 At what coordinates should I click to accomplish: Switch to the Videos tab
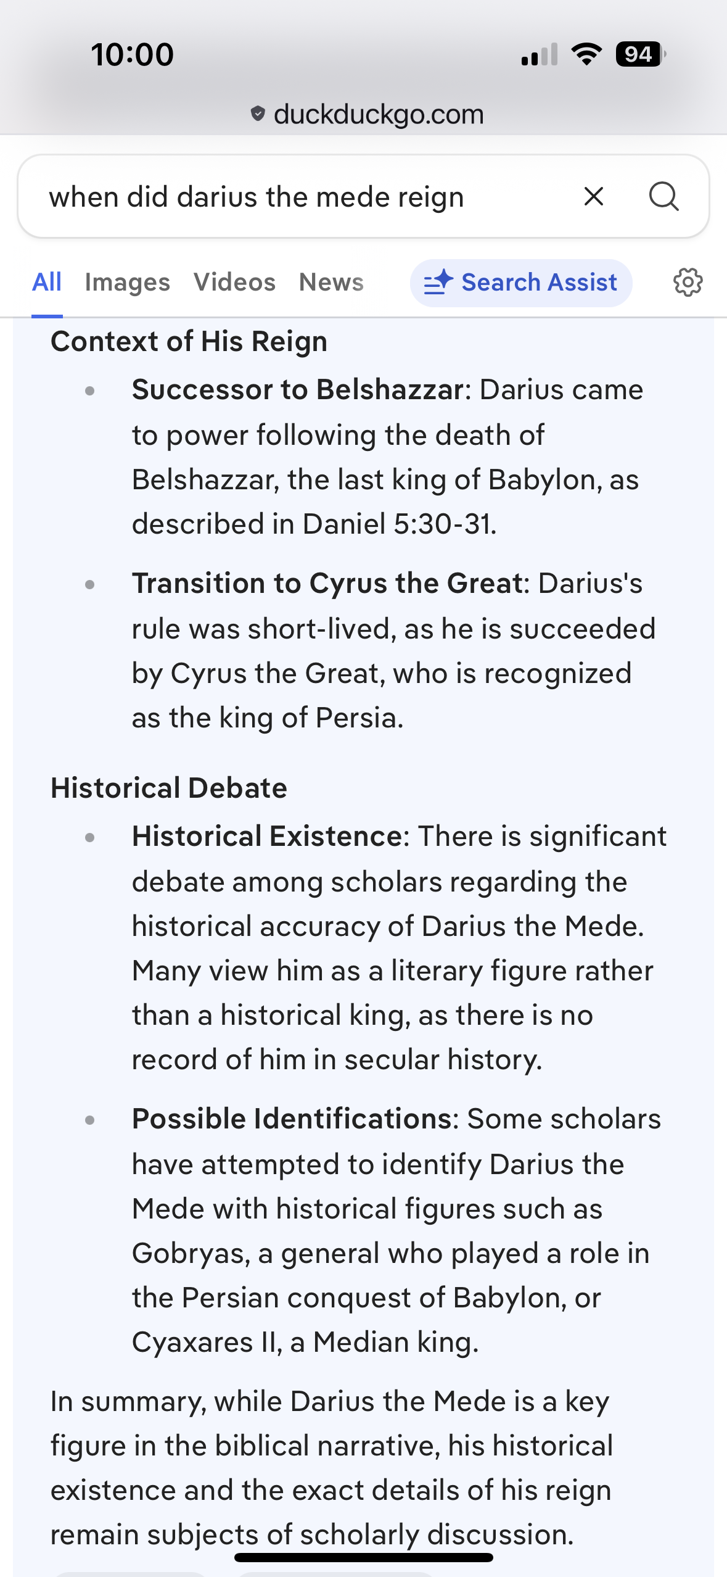tap(234, 283)
